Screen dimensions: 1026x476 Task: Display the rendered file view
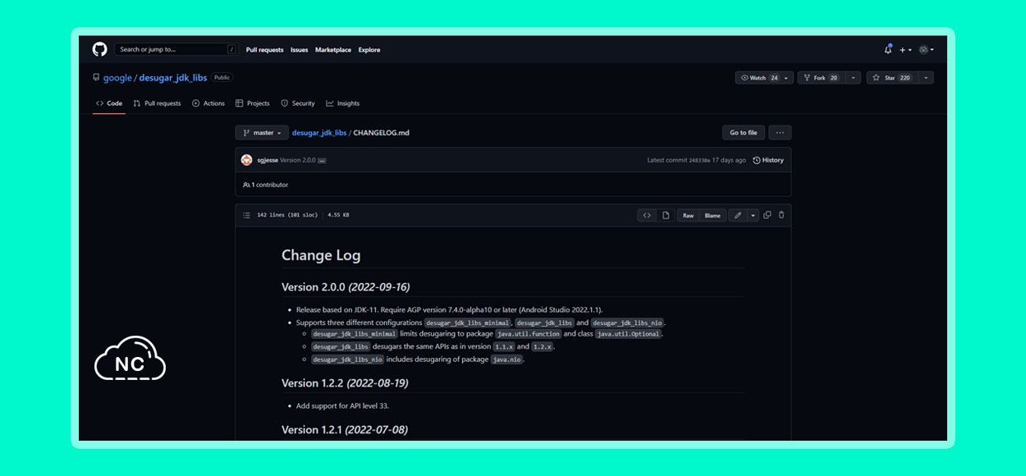point(666,215)
